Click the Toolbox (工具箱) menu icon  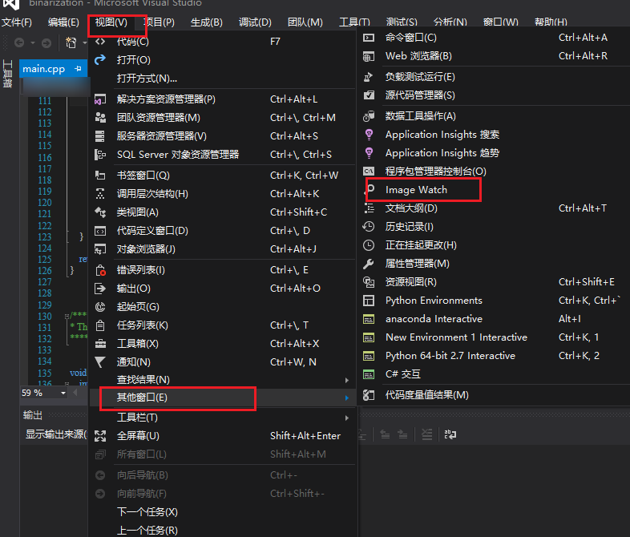[x=100, y=344]
